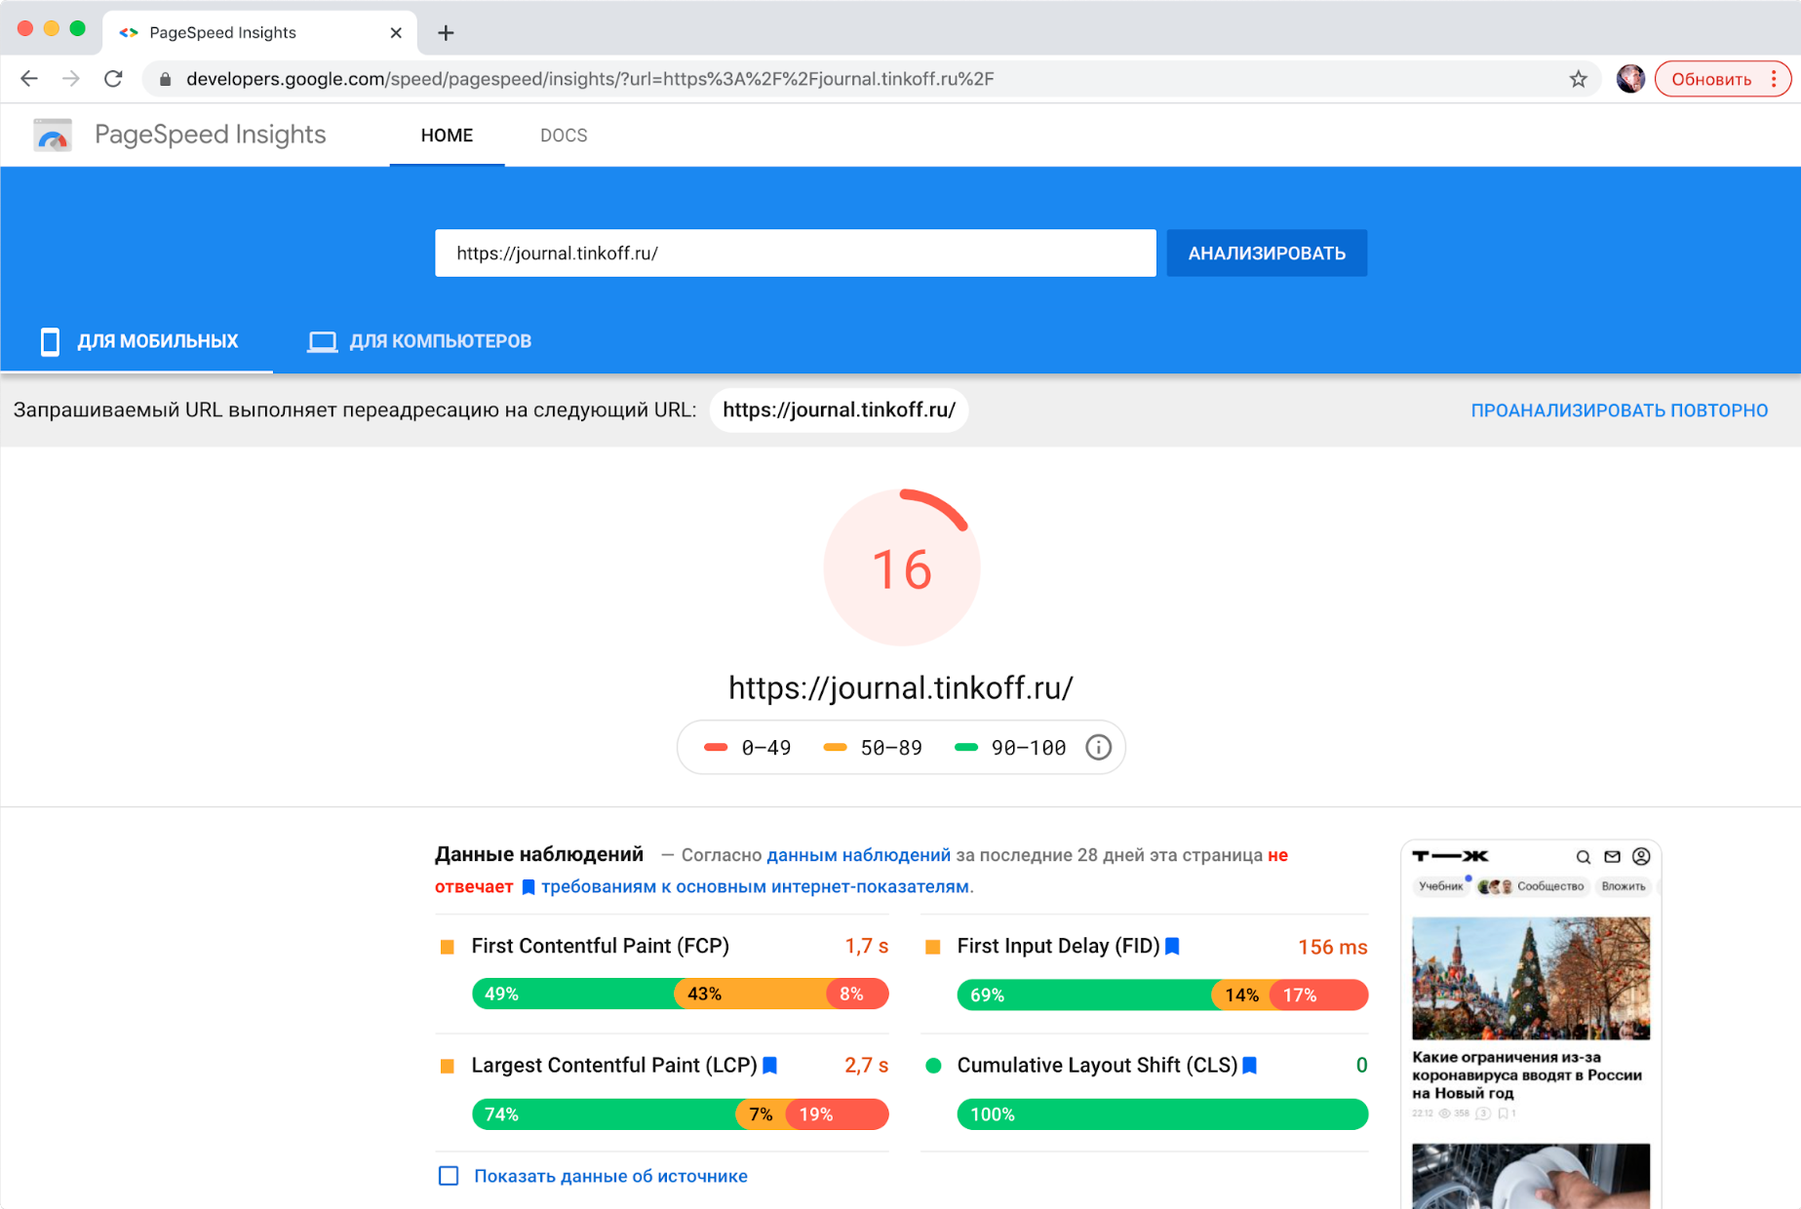Open the Chrome three-dot menu

click(1774, 79)
